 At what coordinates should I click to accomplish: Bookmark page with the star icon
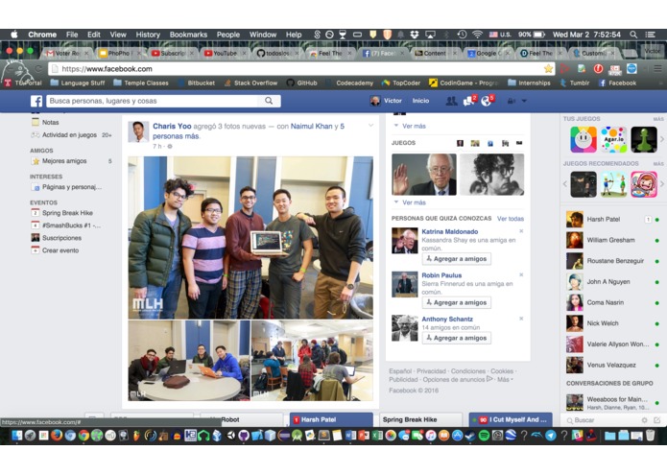tap(548, 68)
